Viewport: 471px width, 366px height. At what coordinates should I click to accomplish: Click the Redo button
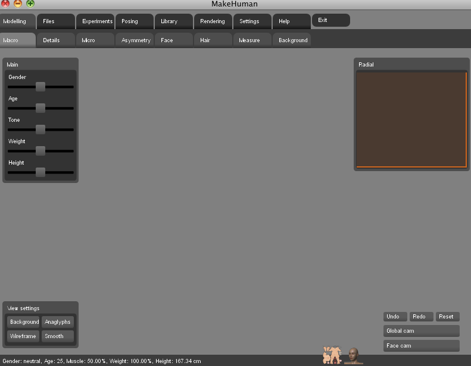click(422, 317)
